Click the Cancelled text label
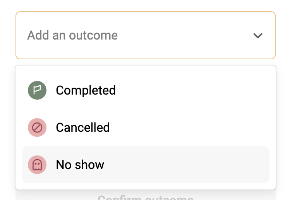 tap(83, 128)
